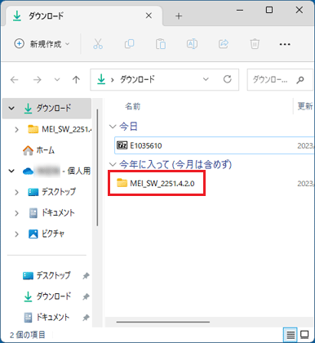Select ピクチャ in navigation pane
315x343 pixels.
47,234
